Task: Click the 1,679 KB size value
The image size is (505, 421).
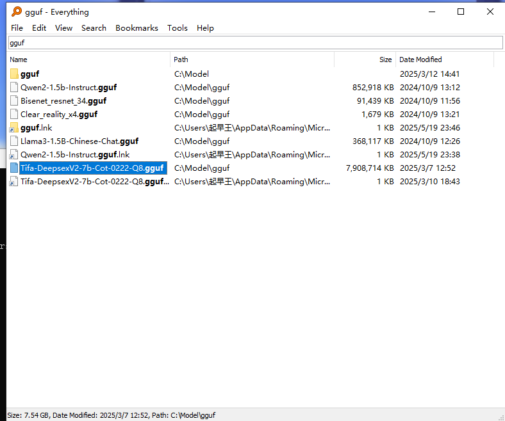Action: point(377,114)
